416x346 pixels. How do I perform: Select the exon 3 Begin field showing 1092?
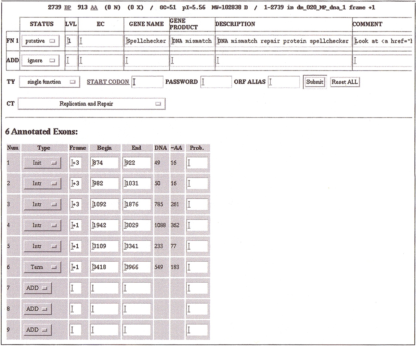tap(105, 204)
